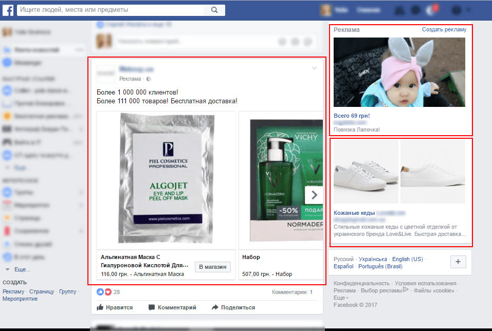Open the help question mark icon
492x331 pixels.
456,10
